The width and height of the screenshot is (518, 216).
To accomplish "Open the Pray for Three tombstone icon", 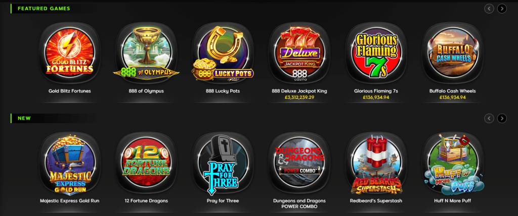I will 223,163.
